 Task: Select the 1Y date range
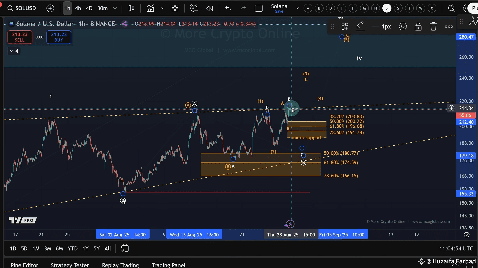pos(86,248)
